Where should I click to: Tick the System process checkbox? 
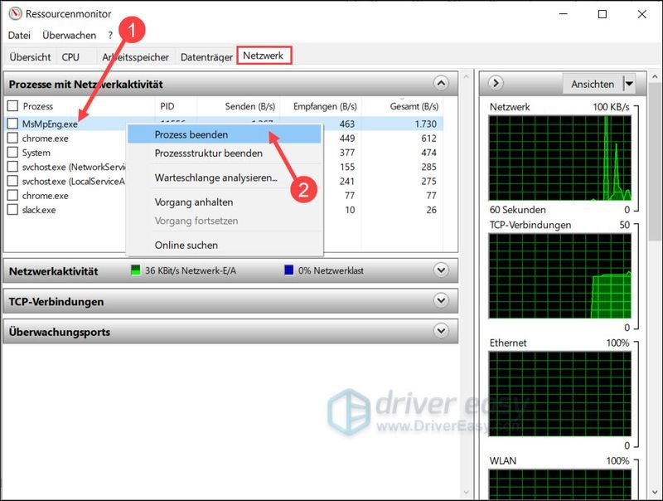click(12, 153)
